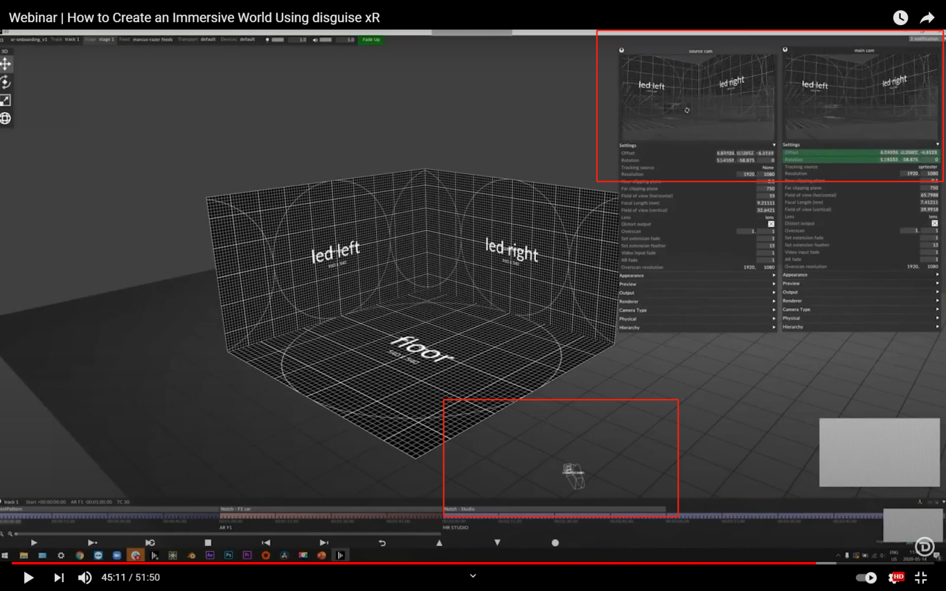Image resolution: width=946 pixels, height=591 pixels.
Task: Click the green Fade Up button
Action: [x=371, y=40]
